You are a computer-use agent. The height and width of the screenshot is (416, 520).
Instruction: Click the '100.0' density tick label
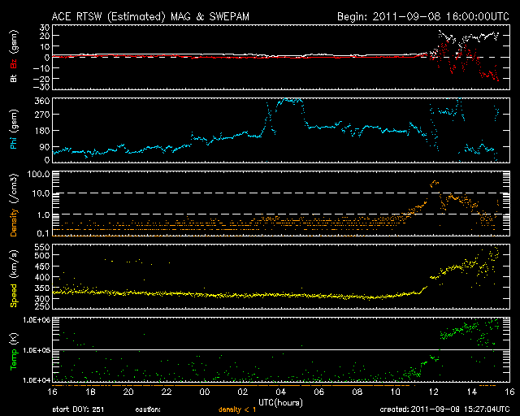coord(39,174)
